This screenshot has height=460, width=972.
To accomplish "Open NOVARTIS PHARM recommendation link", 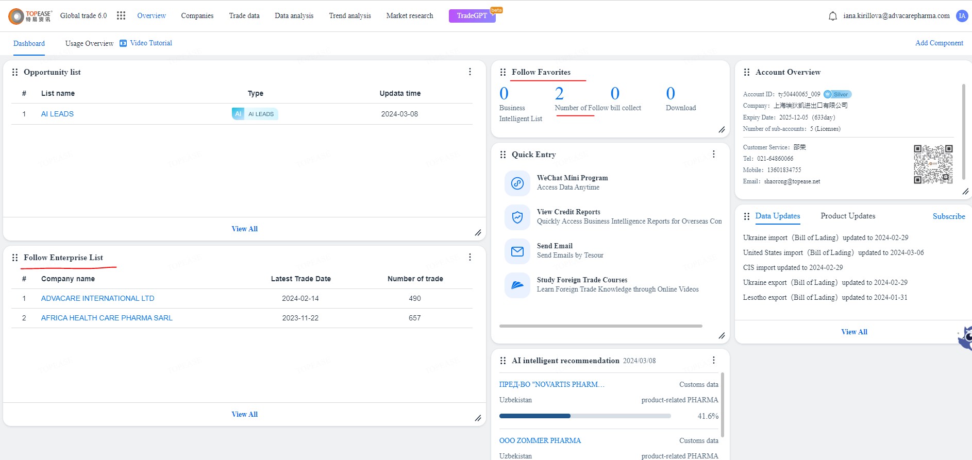I will (552, 385).
